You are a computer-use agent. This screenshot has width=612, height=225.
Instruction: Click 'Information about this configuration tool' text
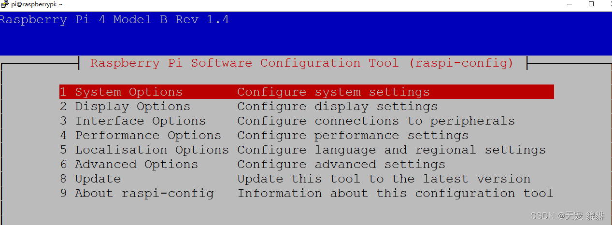pos(395,193)
